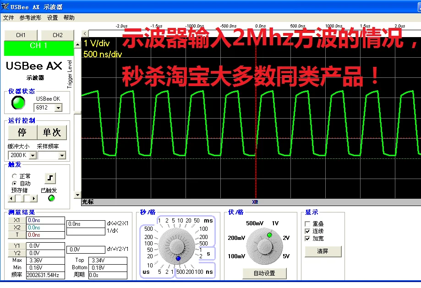Select the T cursor button

click(x=17, y=234)
